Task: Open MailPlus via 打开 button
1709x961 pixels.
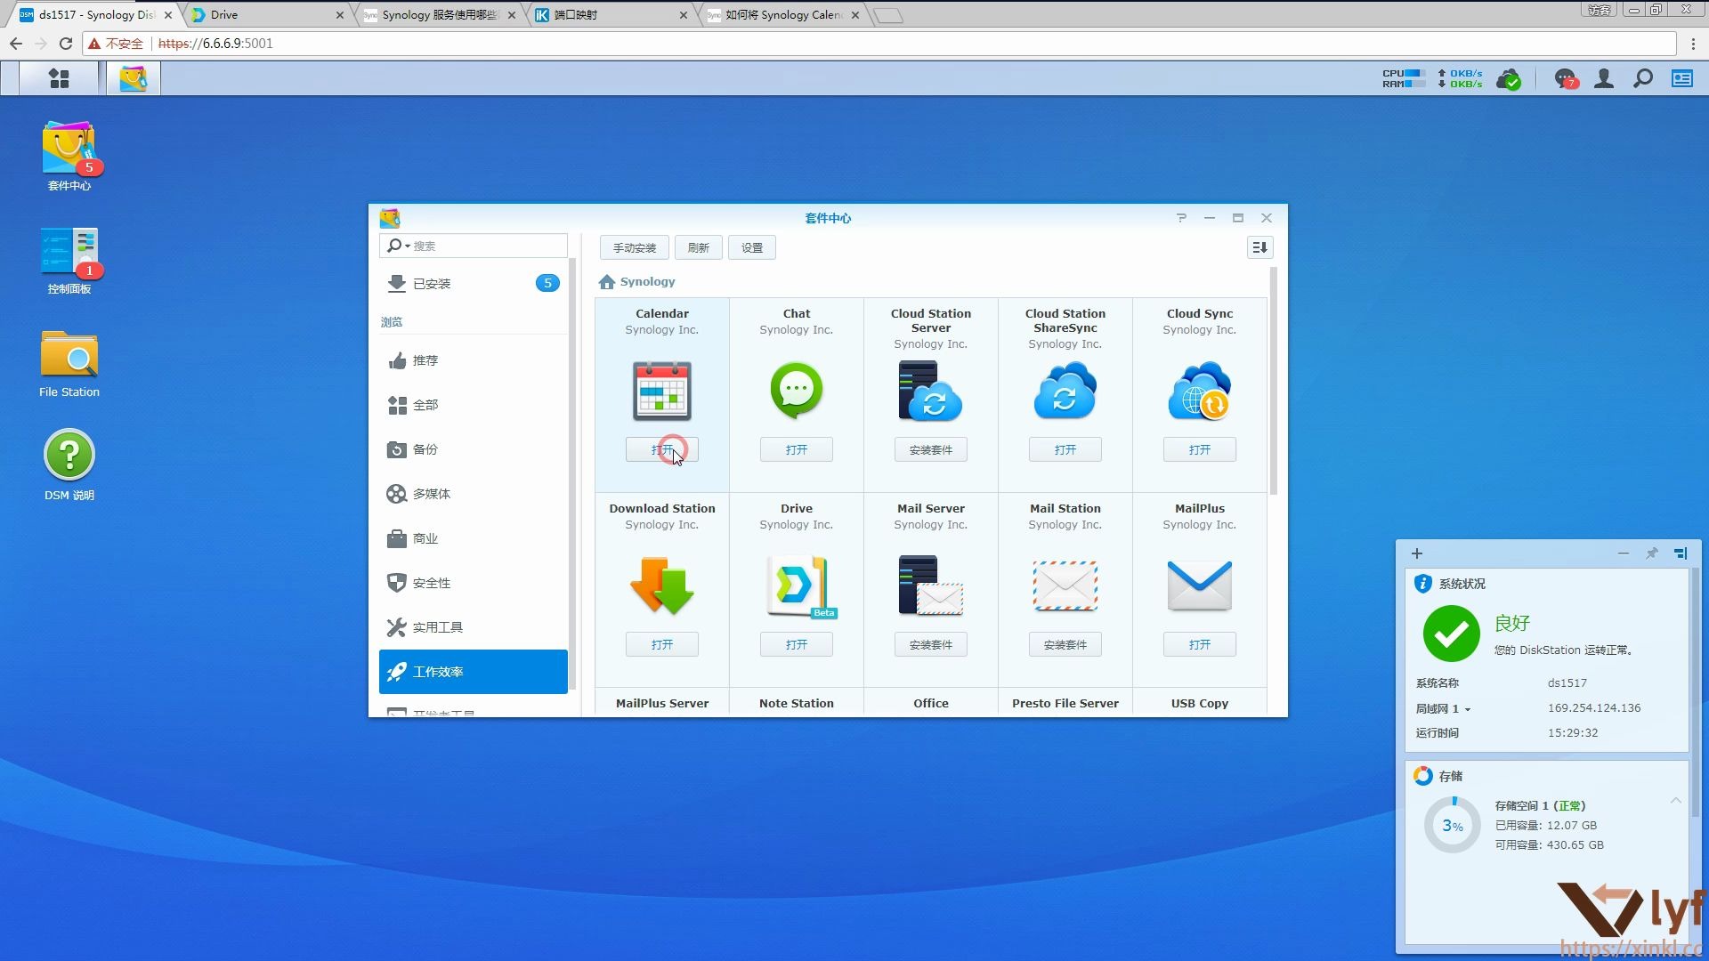Action: [x=1200, y=645]
